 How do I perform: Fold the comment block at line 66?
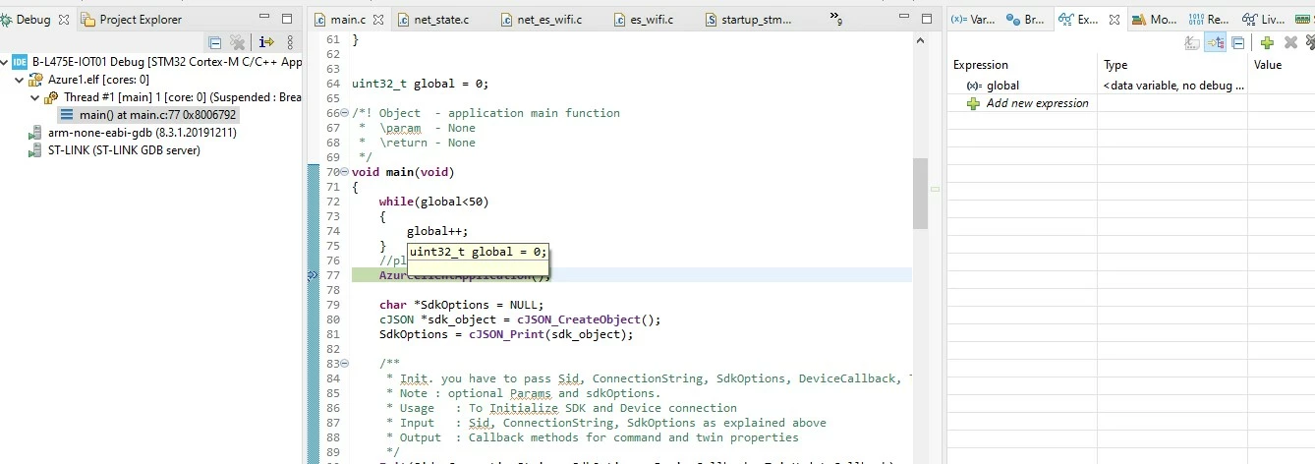[x=344, y=113]
